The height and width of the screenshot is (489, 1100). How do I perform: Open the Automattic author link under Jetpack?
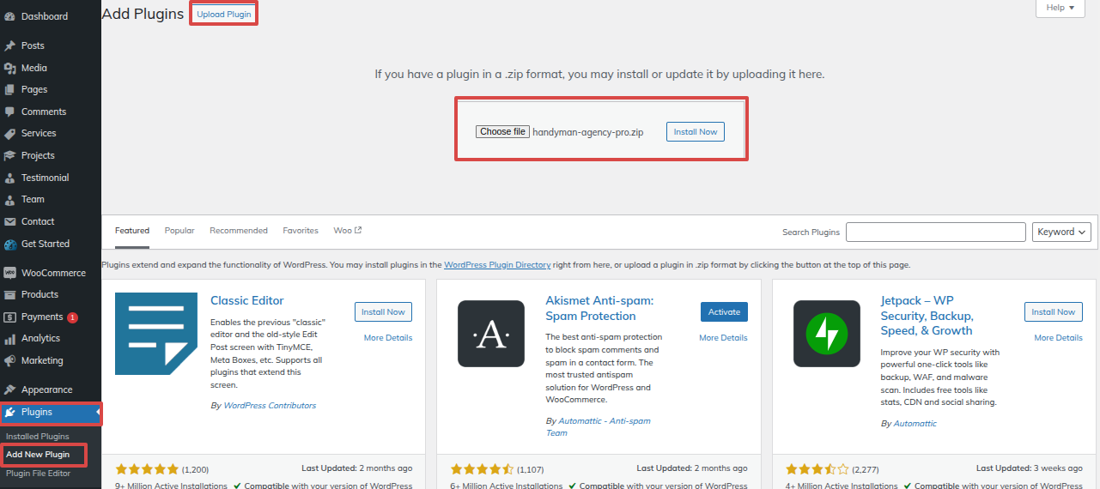coord(915,424)
